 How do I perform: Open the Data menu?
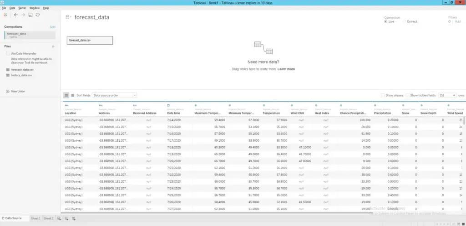[12, 8]
